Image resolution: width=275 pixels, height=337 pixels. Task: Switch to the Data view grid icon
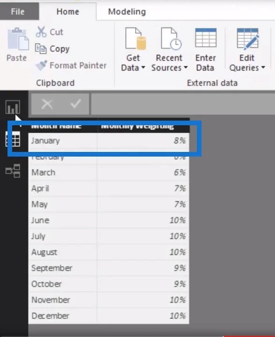pos(13,139)
